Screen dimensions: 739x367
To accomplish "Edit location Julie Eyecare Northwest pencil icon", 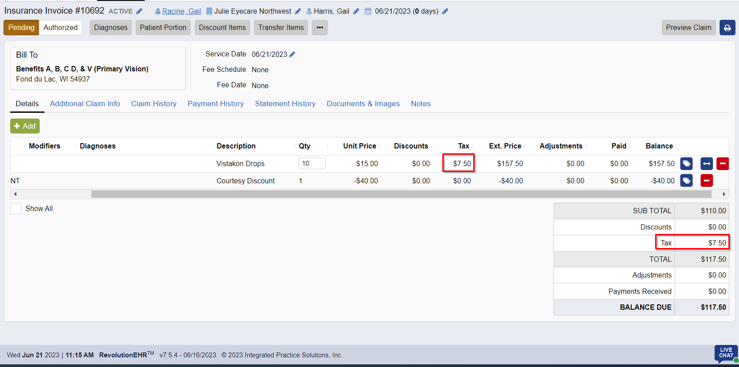I will pyautogui.click(x=298, y=11).
